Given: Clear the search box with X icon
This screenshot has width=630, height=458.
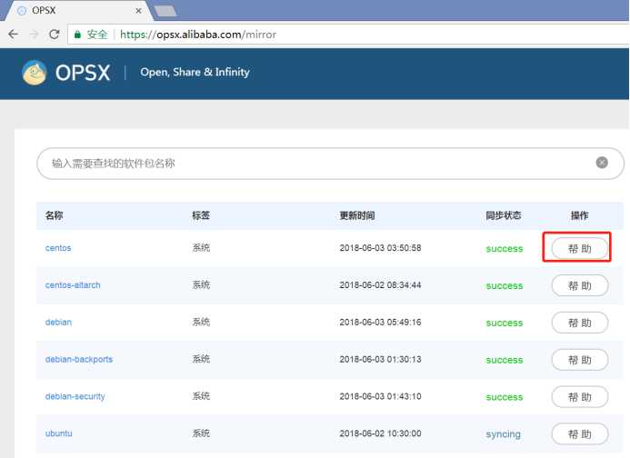Looking at the screenshot, I should click(x=602, y=163).
